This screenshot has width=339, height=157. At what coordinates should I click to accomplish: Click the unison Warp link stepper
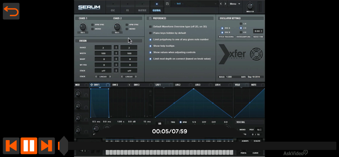[x=116, y=59]
